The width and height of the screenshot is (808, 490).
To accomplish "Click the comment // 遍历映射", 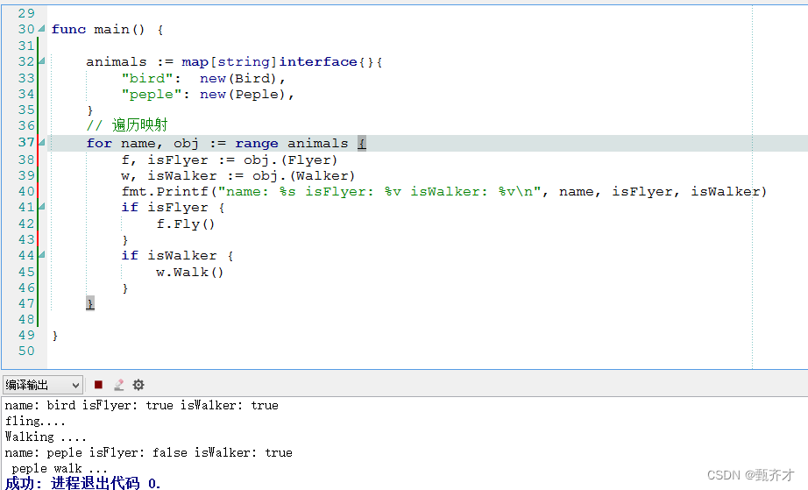I will point(127,125).
